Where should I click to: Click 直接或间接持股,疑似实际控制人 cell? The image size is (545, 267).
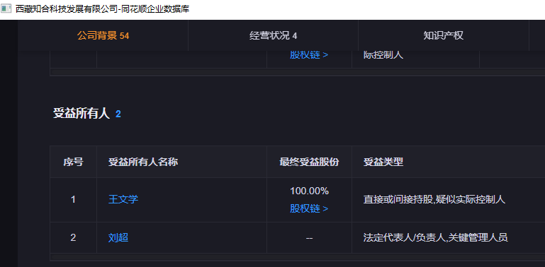coord(434,199)
